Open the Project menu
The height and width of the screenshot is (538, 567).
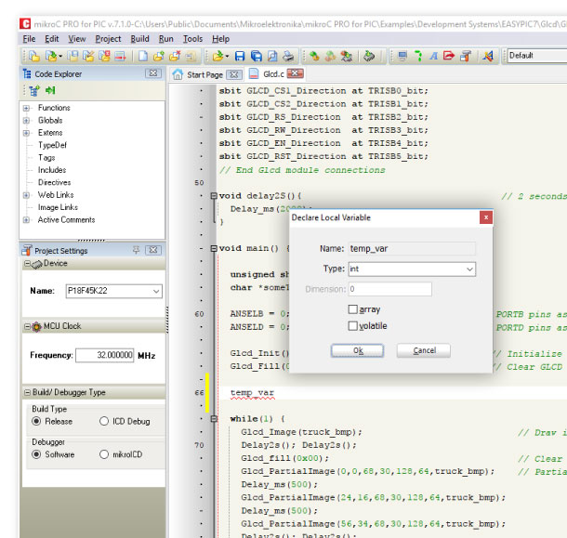(108, 39)
